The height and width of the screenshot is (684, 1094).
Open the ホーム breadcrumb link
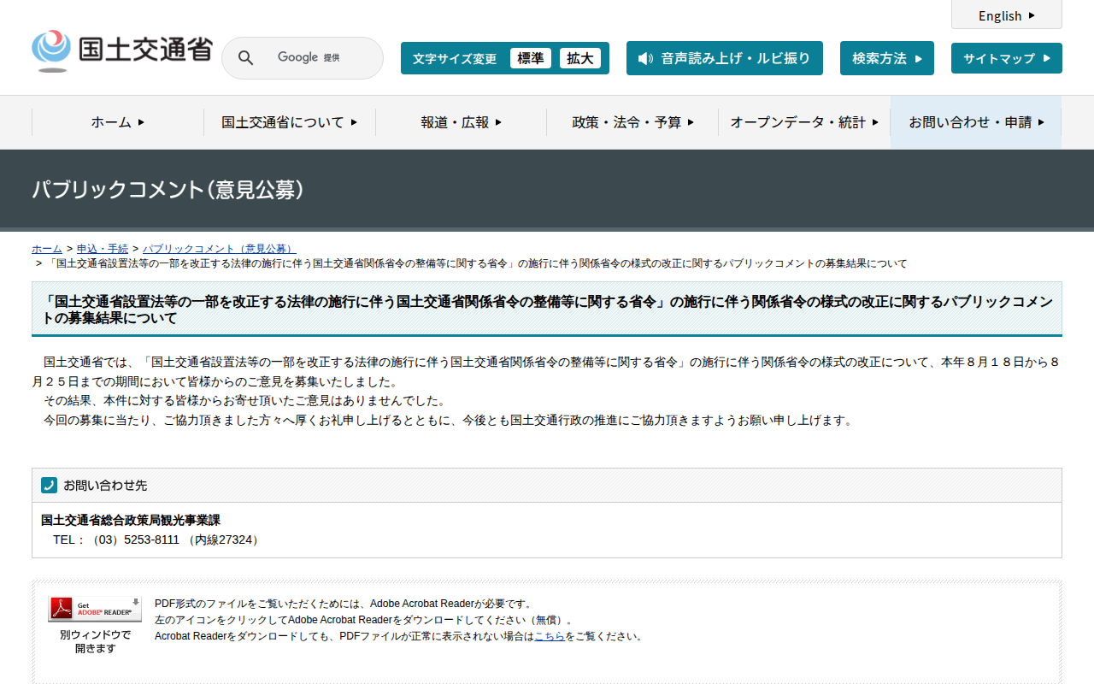pyautogui.click(x=47, y=249)
